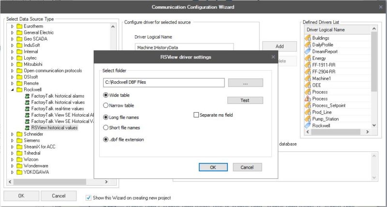Uncheck Show this Wizard on creating new project

pos(88,197)
